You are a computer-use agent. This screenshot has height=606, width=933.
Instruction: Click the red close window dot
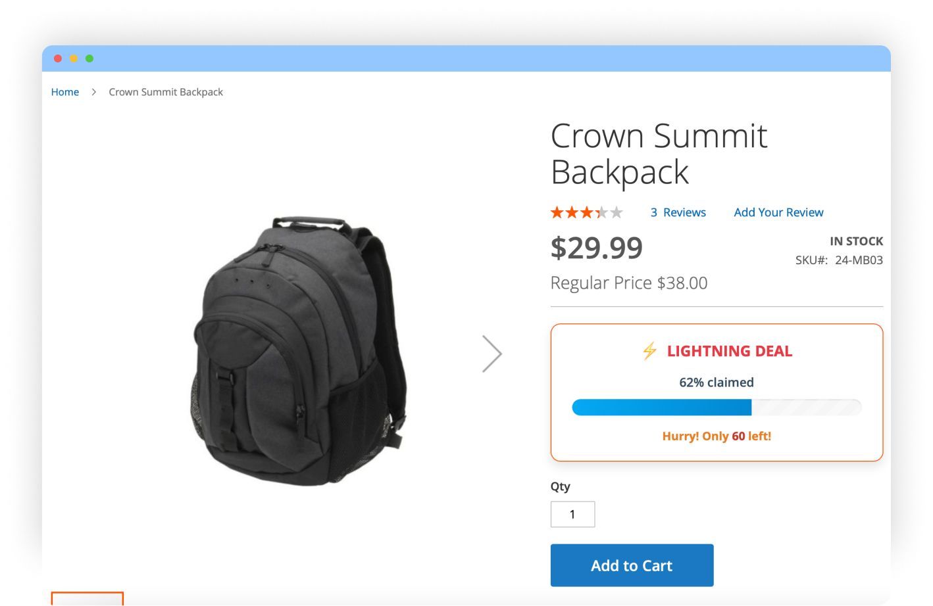point(58,58)
